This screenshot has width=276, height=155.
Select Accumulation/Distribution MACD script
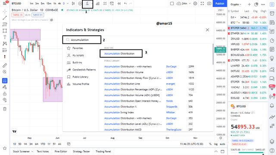point(123,130)
